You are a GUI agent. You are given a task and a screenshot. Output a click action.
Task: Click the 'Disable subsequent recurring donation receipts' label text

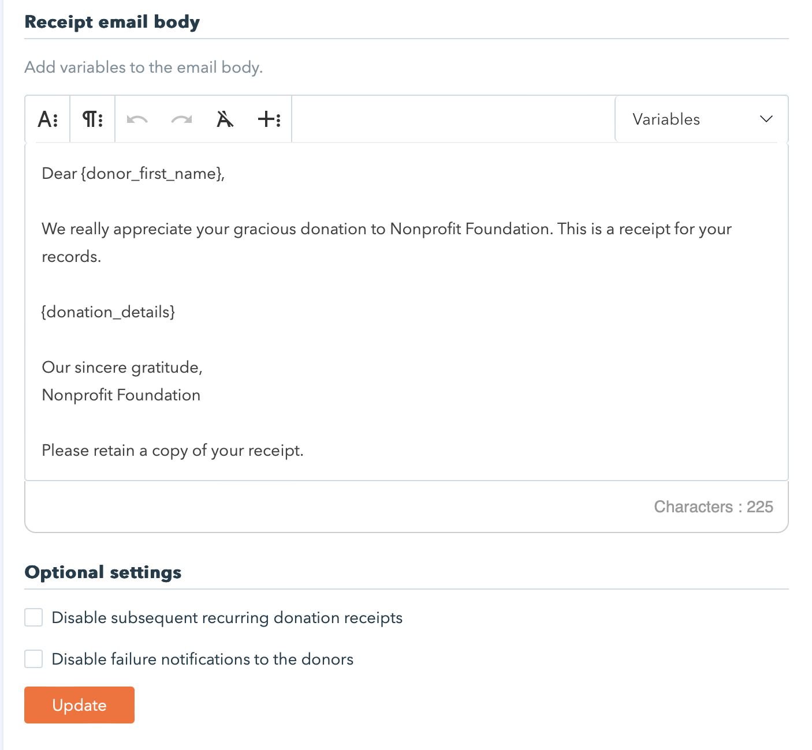[x=227, y=617]
